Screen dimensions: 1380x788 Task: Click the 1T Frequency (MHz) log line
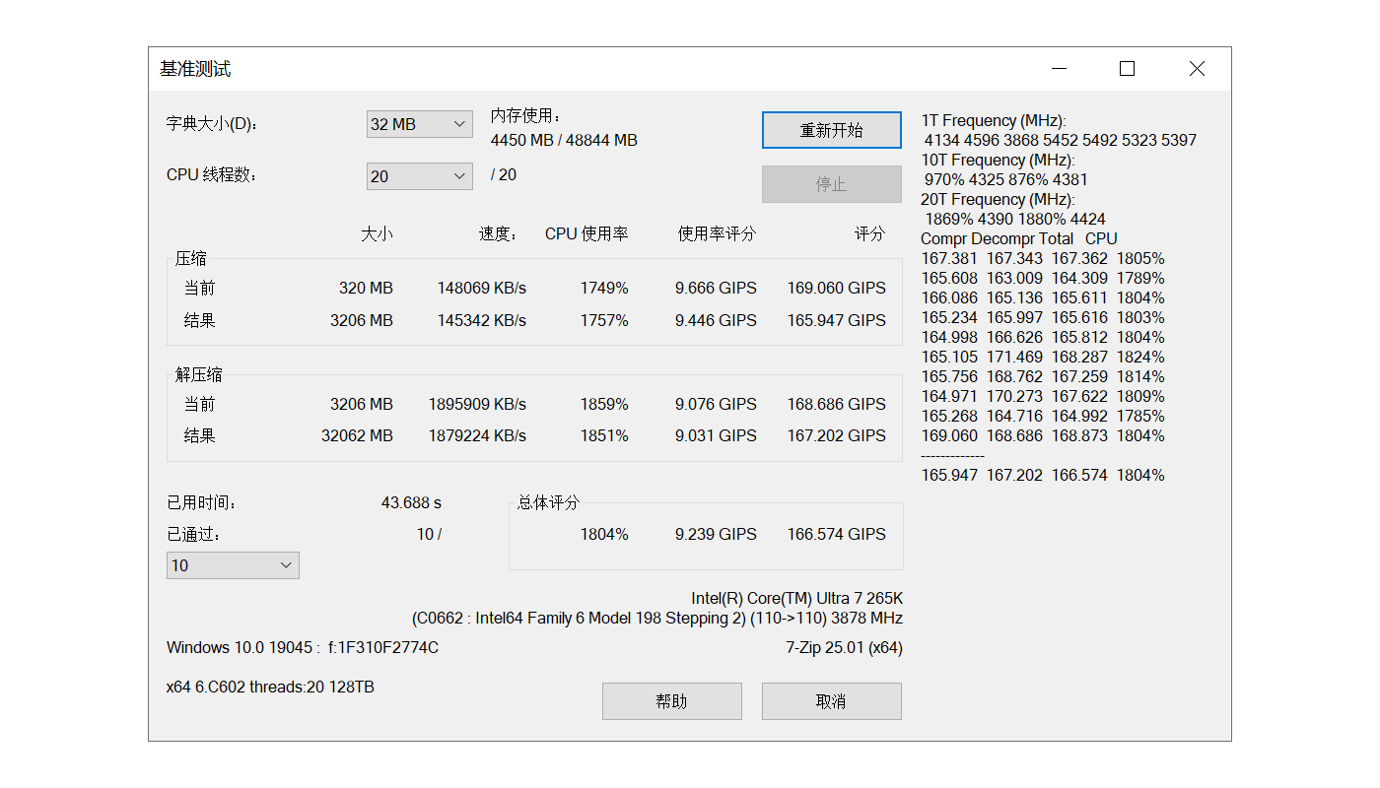[994, 120]
